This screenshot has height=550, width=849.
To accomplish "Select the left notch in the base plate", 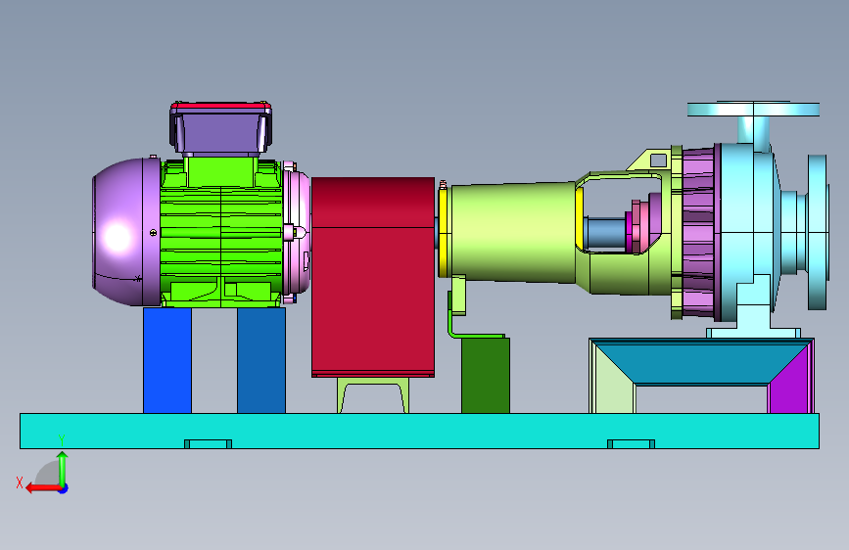I will point(208,444).
